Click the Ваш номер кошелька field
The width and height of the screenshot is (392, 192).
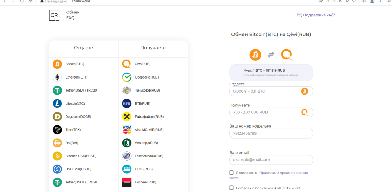pyautogui.click(x=271, y=133)
